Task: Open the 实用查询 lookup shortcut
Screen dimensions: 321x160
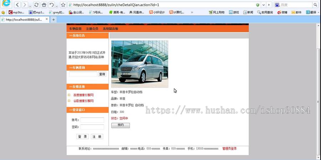Action: point(265,12)
